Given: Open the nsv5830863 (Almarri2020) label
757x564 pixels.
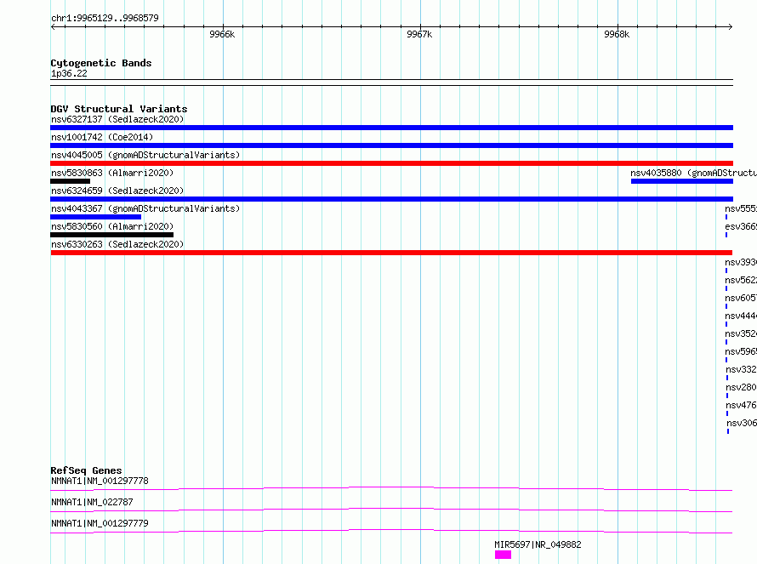Looking at the screenshot, I should [x=112, y=173].
